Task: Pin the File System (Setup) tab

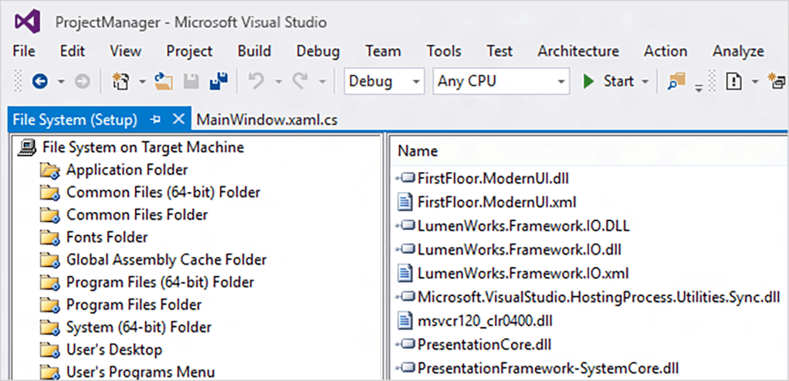Action: [x=156, y=120]
